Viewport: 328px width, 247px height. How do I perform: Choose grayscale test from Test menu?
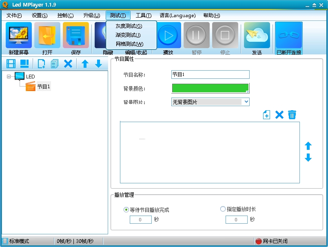pyautogui.click(x=129, y=26)
